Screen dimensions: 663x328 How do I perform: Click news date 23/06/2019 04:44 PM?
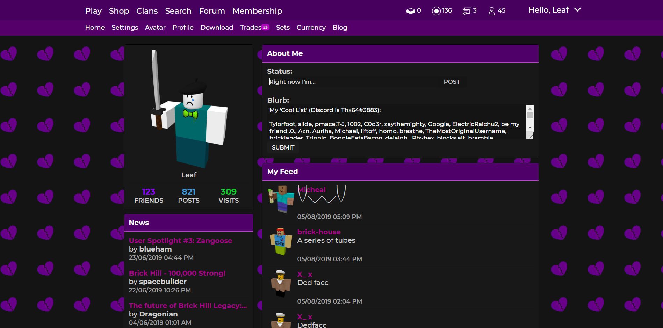click(x=161, y=258)
